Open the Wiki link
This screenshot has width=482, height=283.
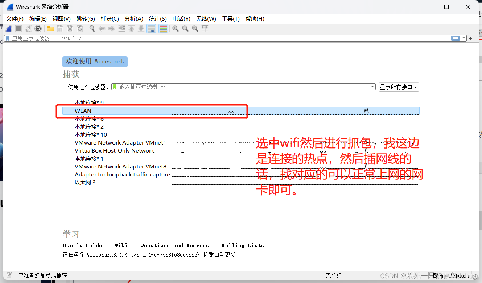[121, 245]
